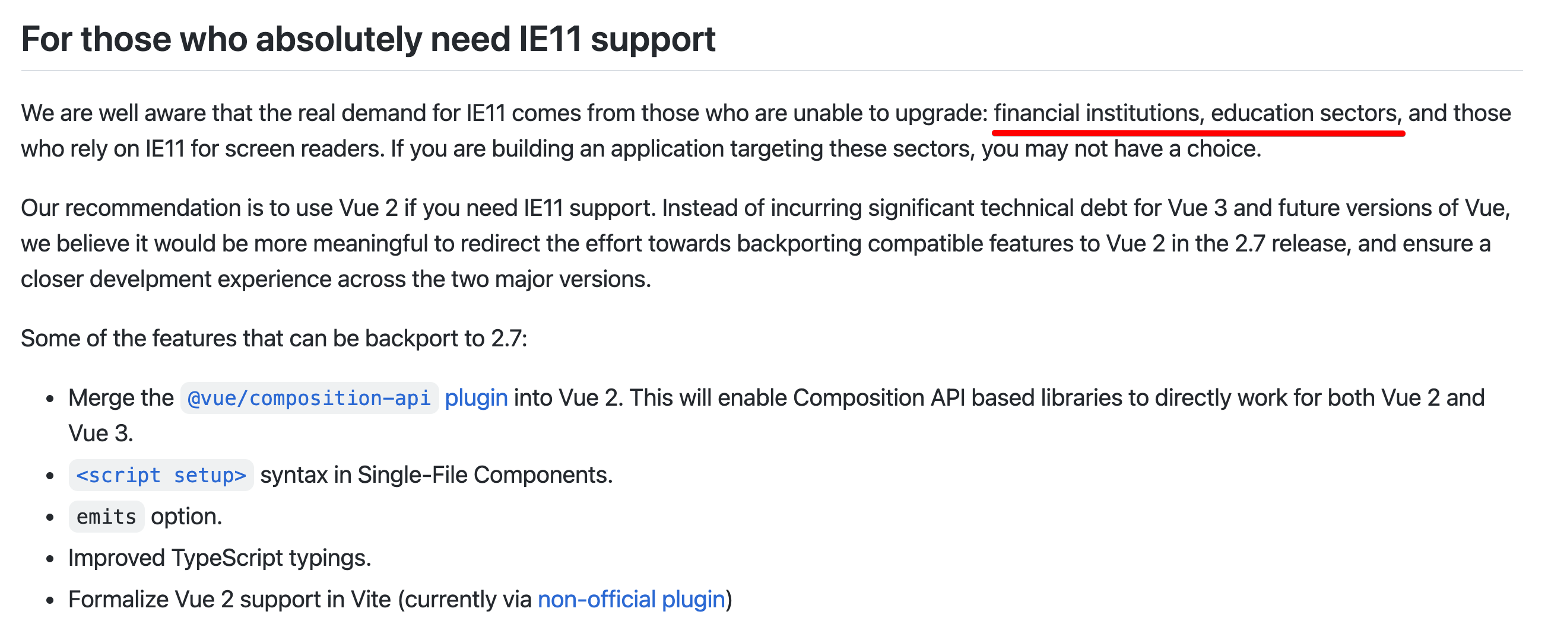Click the blue "plugin" link after composition-api
1548x637 pixels.
(x=476, y=398)
